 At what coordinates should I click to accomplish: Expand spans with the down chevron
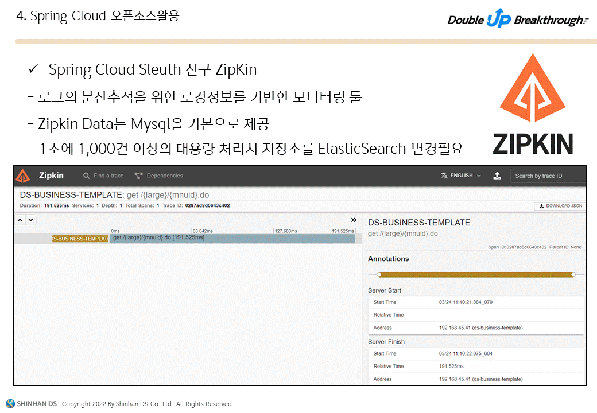point(31,220)
